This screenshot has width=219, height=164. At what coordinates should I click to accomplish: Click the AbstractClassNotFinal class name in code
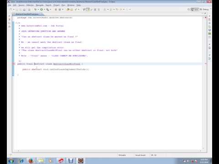tap(67, 64)
